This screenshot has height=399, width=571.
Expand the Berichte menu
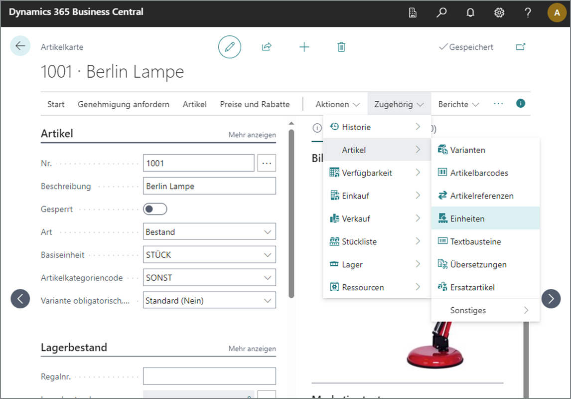(458, 104)
